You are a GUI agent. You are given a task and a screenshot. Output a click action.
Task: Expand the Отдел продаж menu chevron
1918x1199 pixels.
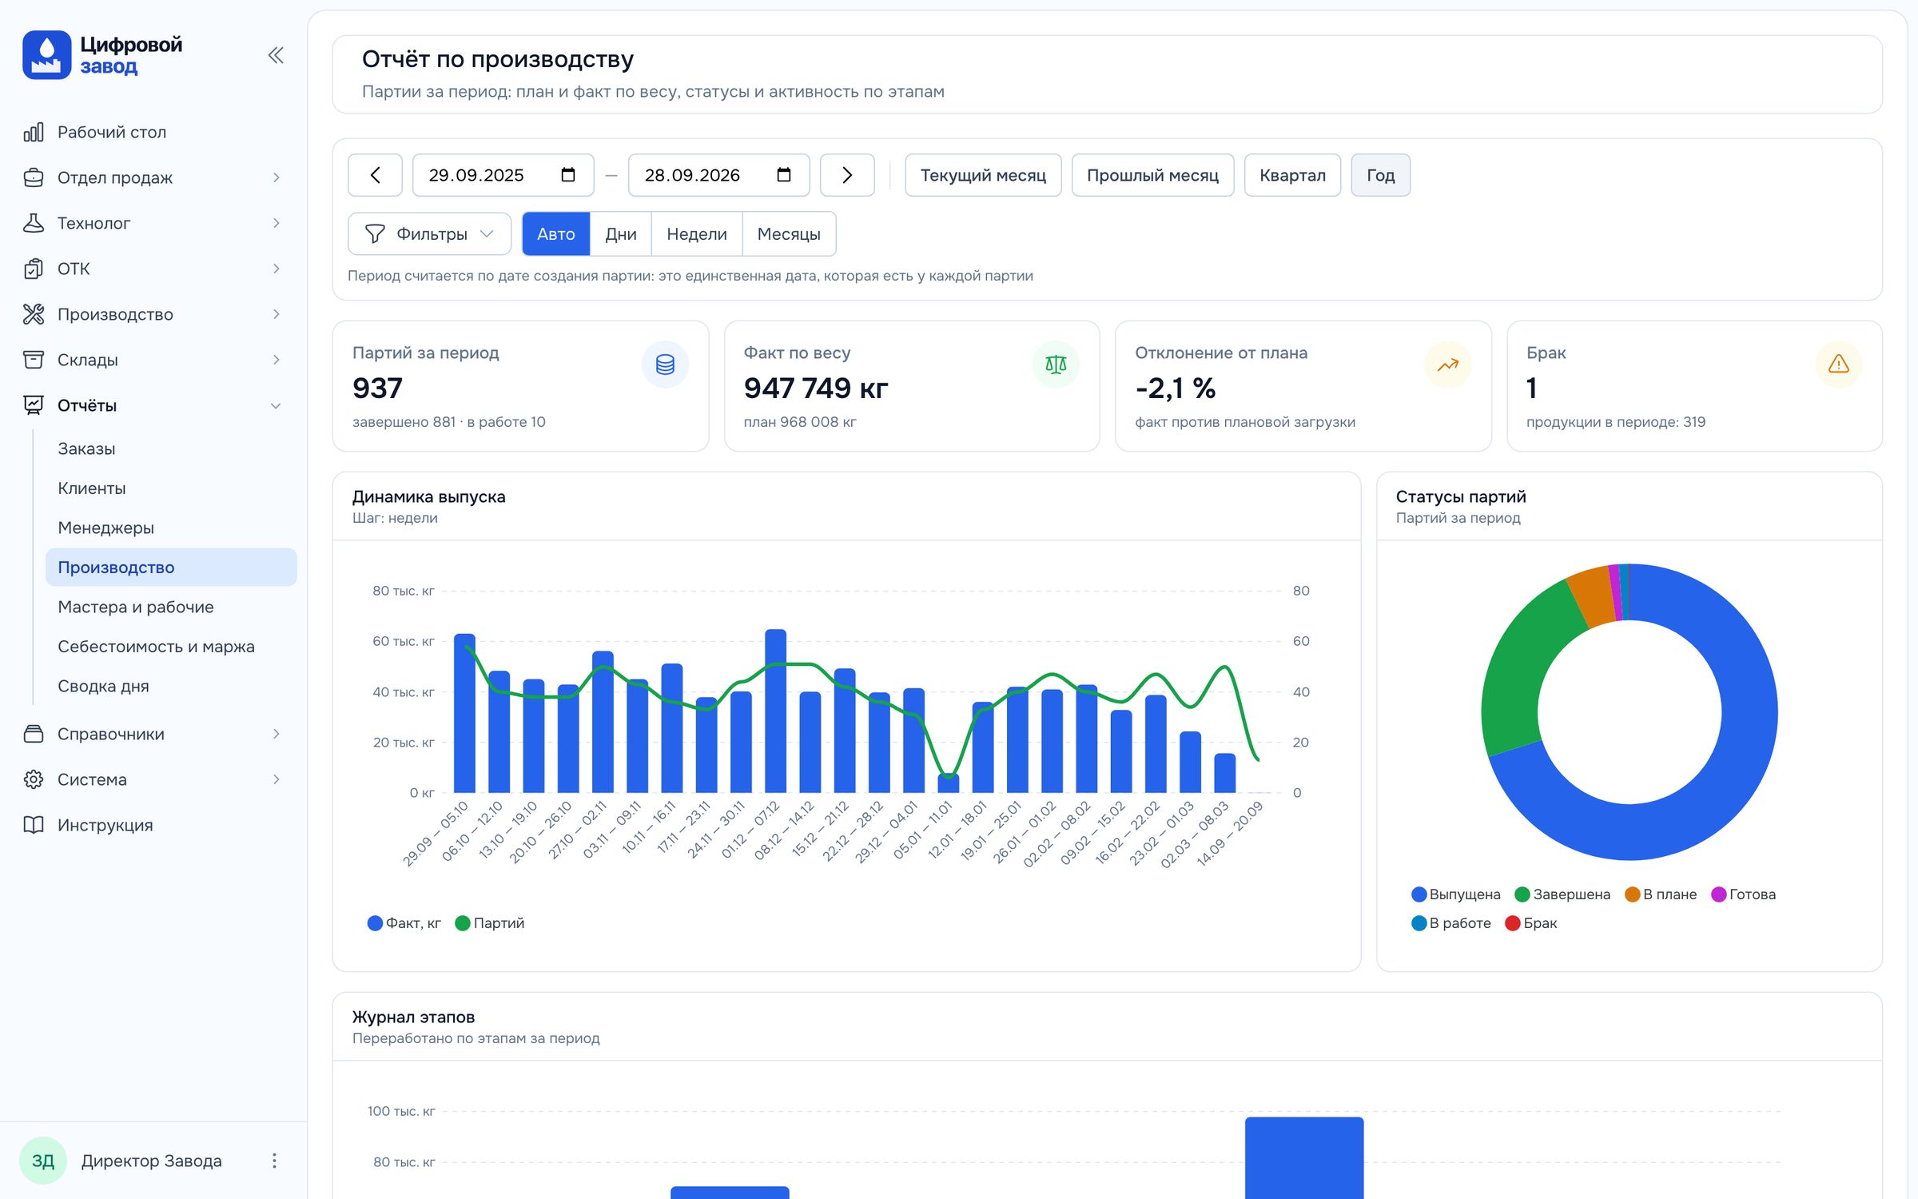(277, 177)
